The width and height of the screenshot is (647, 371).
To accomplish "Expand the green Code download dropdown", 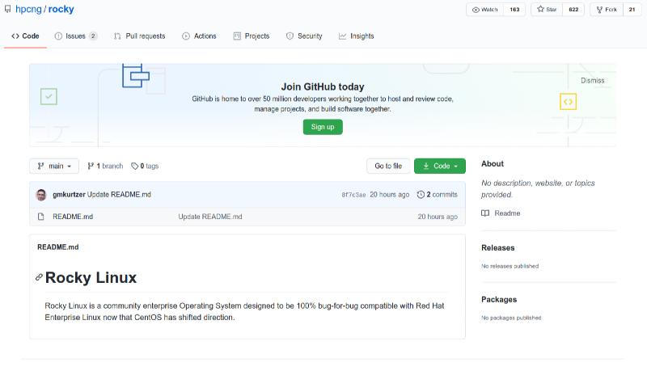I will [x=440, y=167].
